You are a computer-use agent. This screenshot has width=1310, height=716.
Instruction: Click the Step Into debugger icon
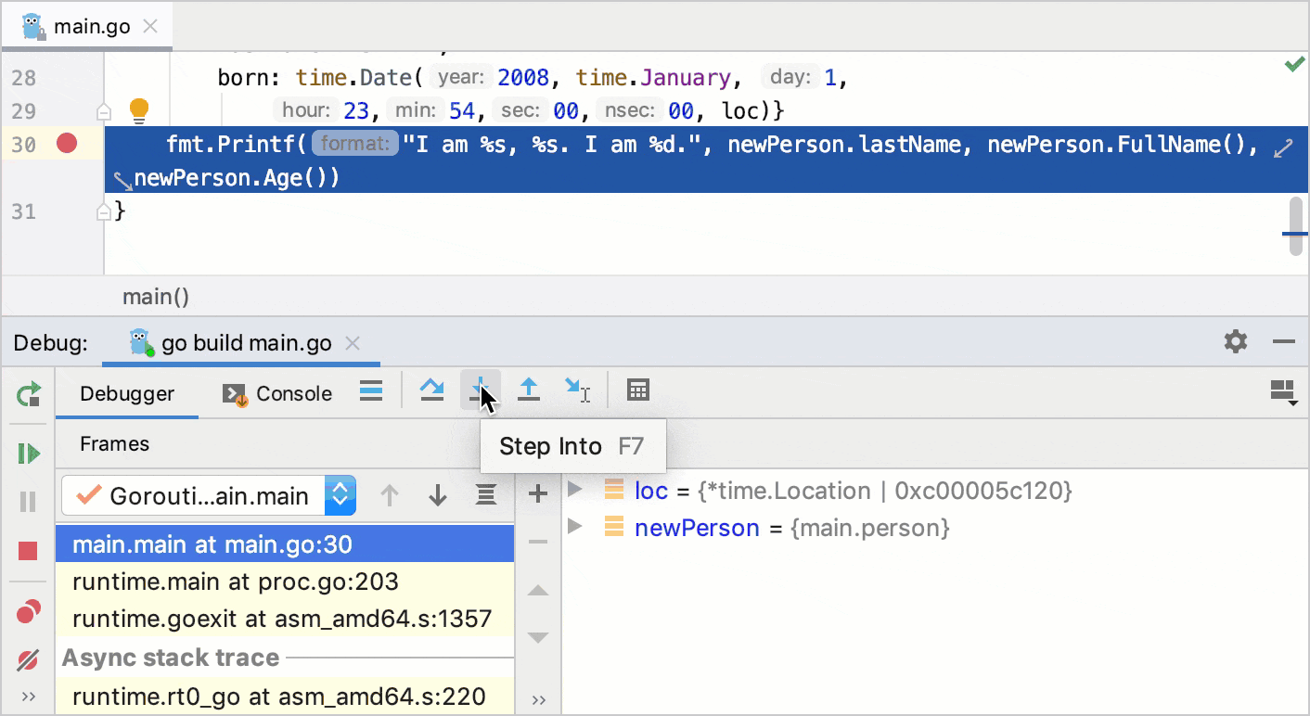click(482, 390)
